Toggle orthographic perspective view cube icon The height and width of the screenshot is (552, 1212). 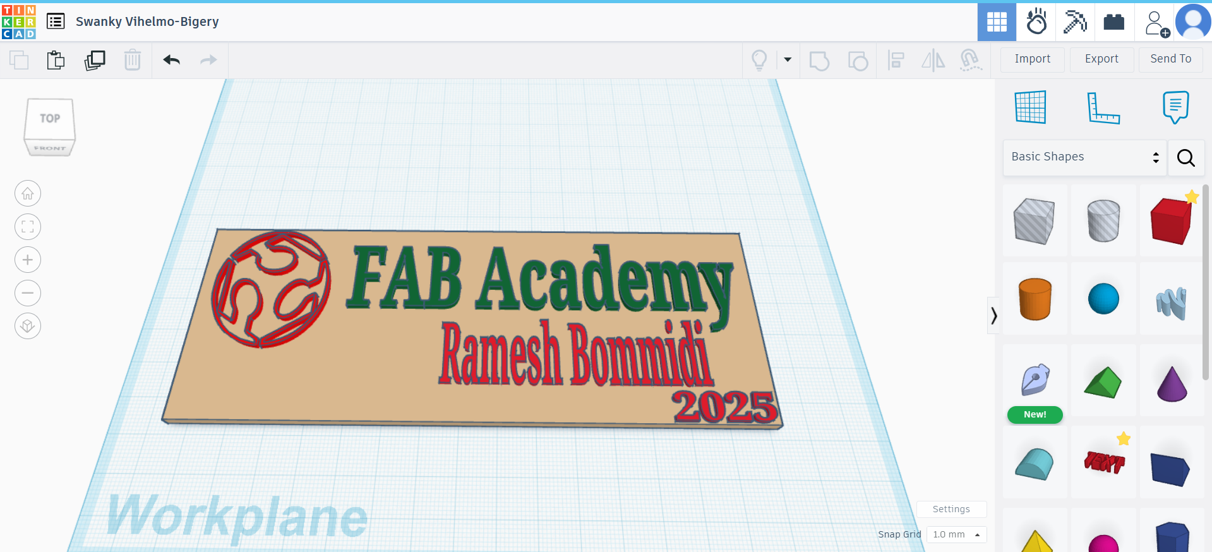point(28,326)
